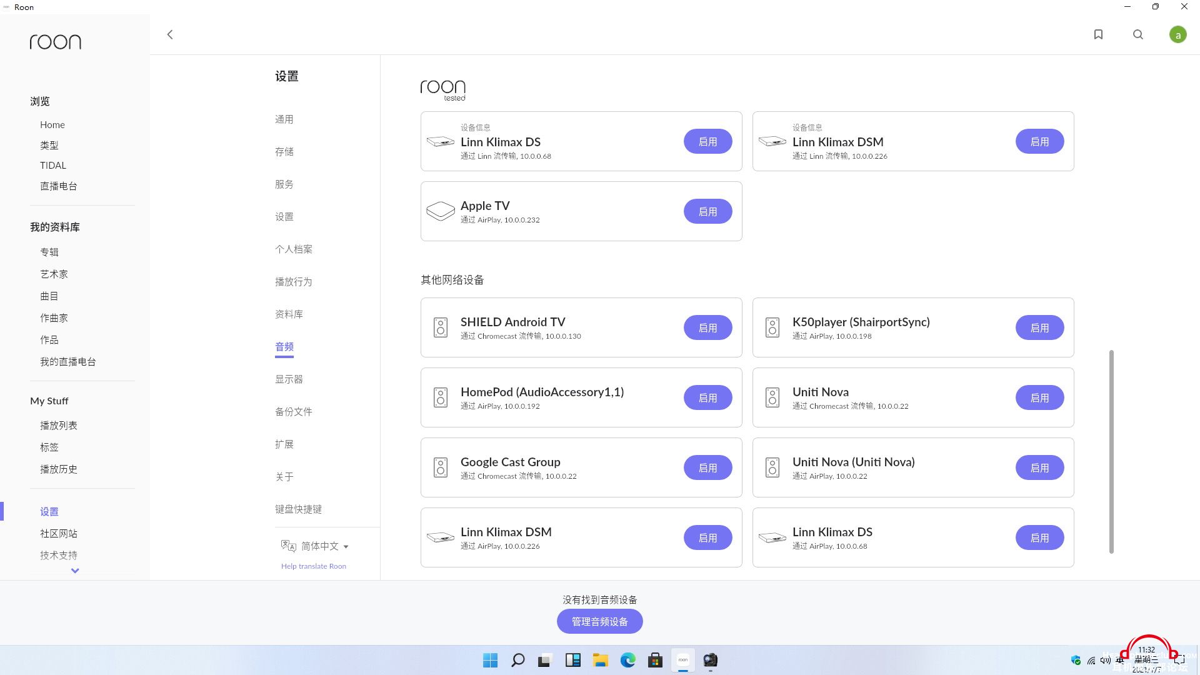
Task: Open Microsoft Store from taskbar
Action: tap(656, 660)
